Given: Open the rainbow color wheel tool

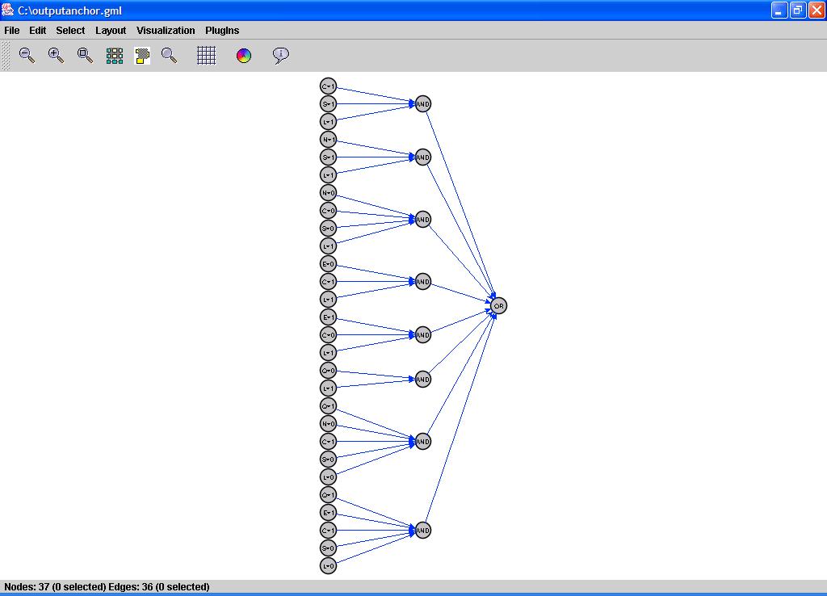Looking at the screenshot, I should [244, 56].
